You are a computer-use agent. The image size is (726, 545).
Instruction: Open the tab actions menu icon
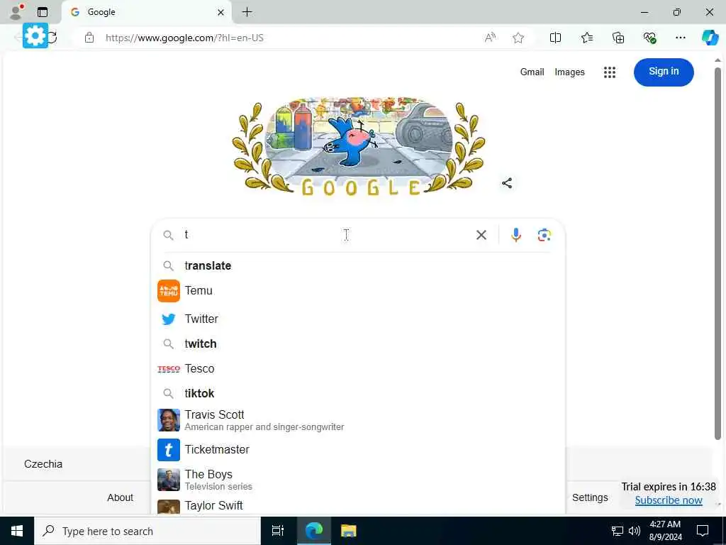pos(43,12)
